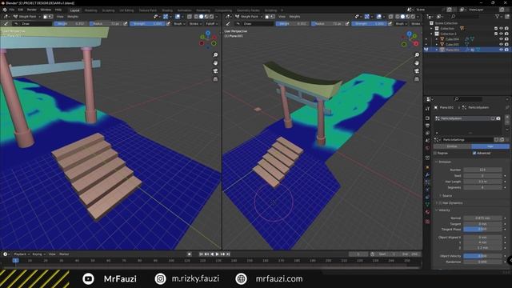Open Object Data green triangle tab

[427, 205]
